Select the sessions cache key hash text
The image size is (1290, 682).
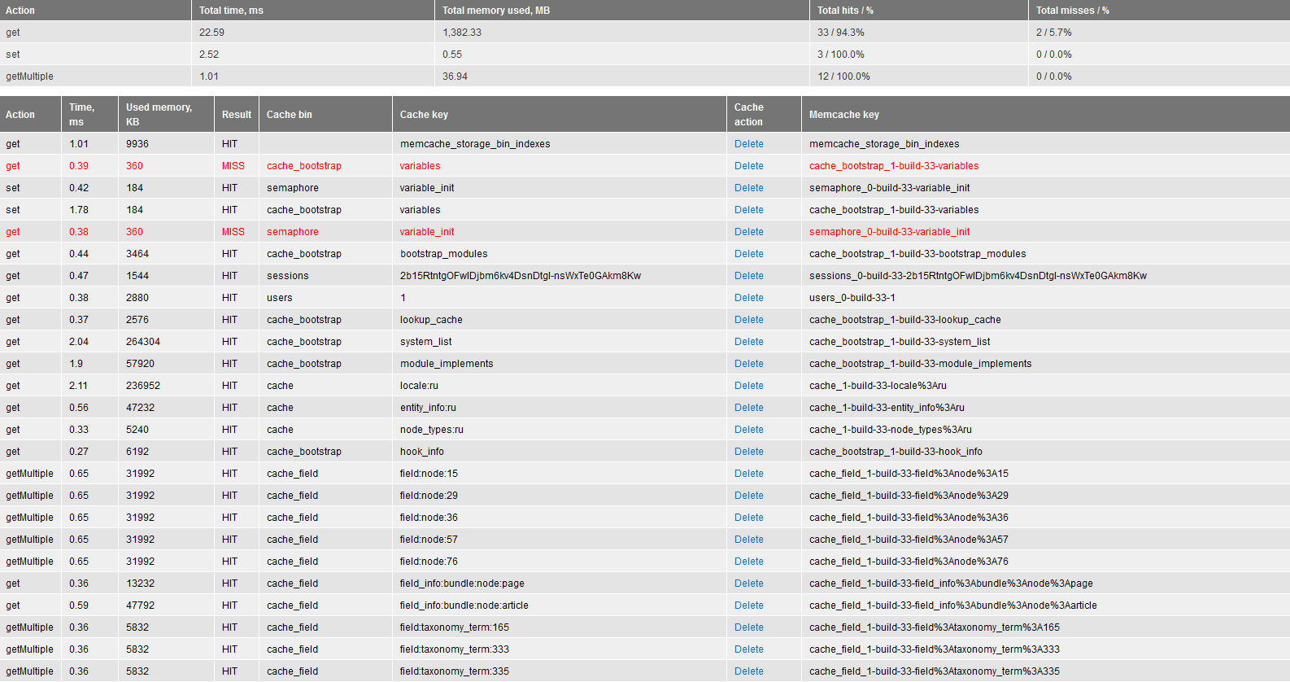point(521,276)
